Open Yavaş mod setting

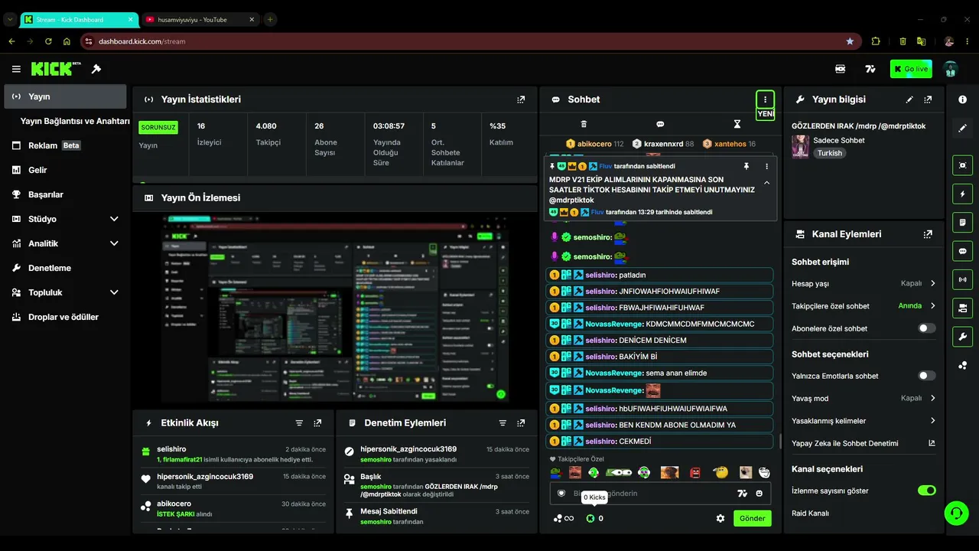864,398
